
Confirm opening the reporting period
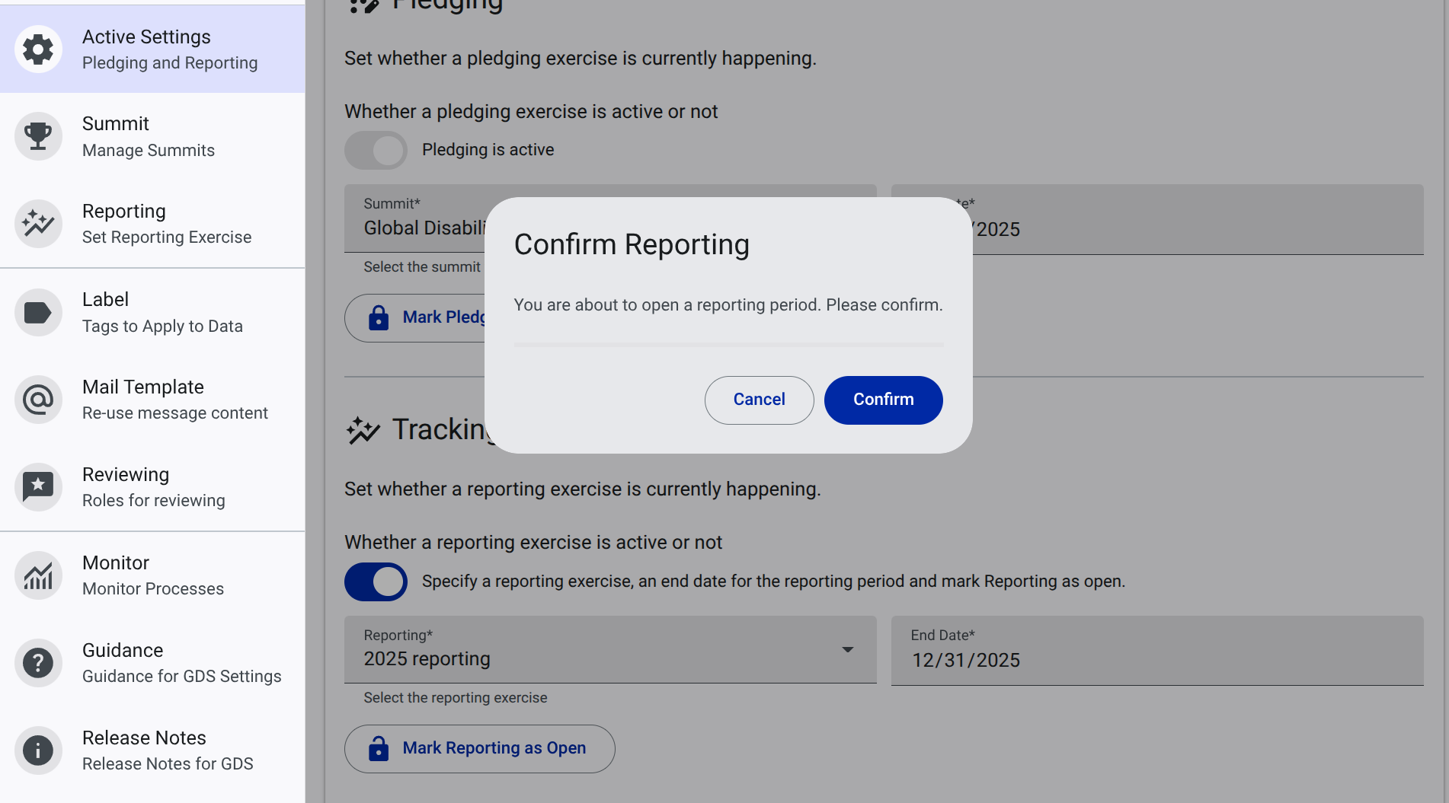[x=884, y=400]
